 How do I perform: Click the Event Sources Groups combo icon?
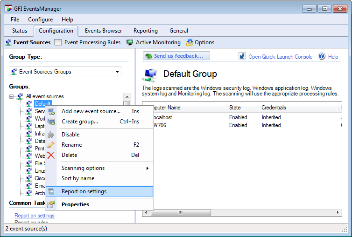(14, 72)
